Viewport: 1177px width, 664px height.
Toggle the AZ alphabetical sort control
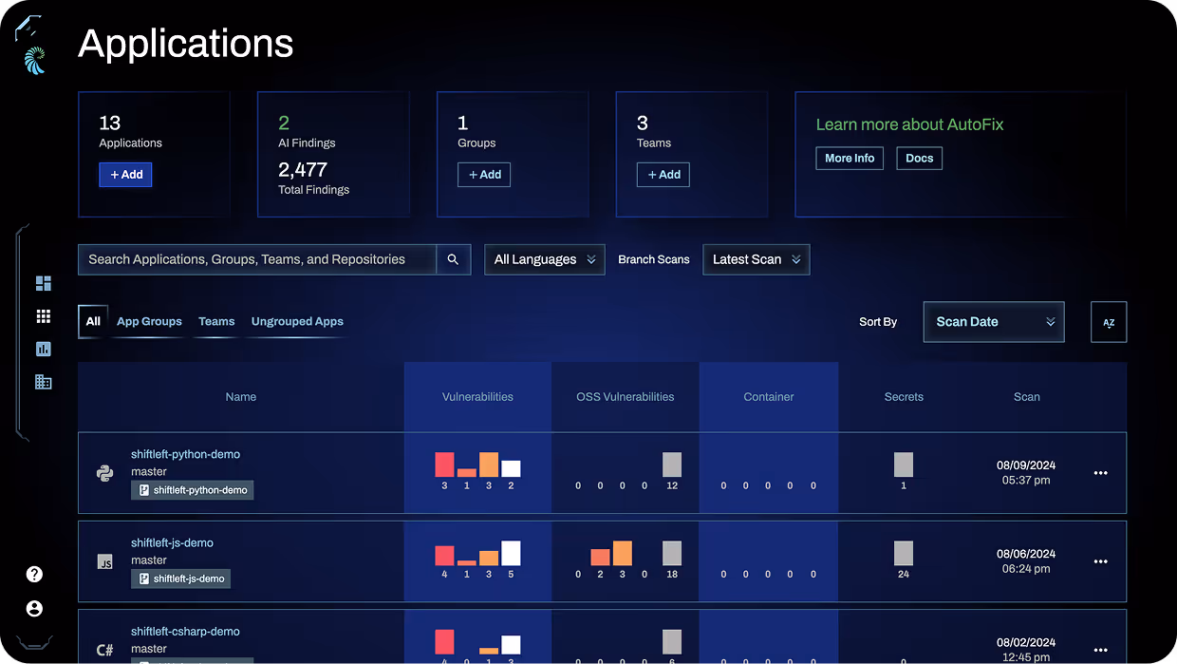click(x=1109, y=322)
